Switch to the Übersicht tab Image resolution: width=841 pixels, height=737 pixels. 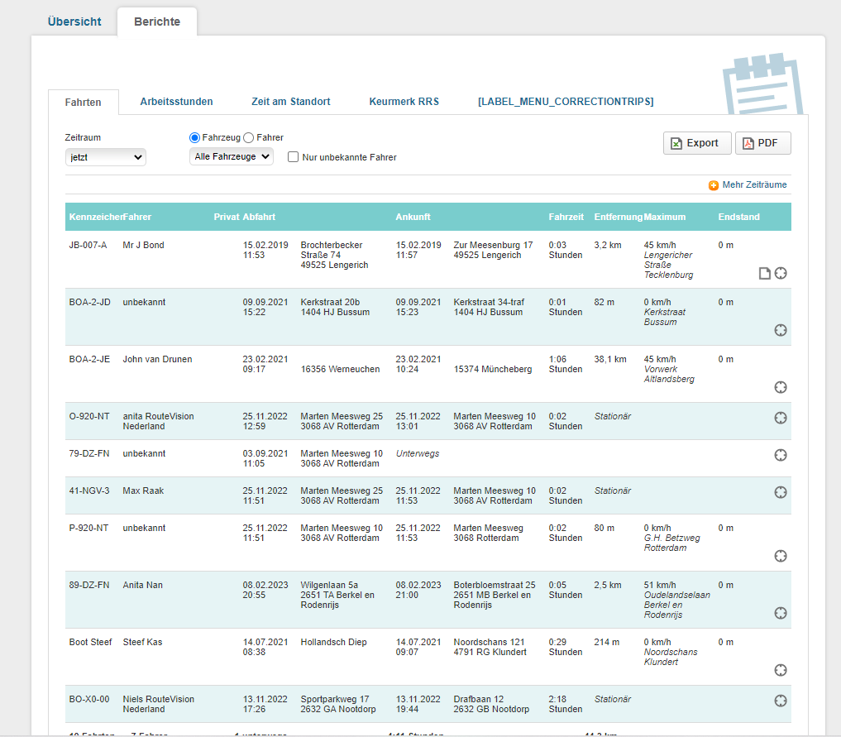(74, 22)
